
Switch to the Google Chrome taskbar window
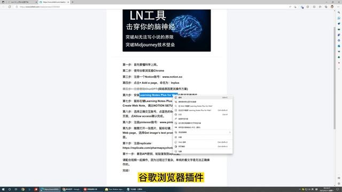tap(71, 189)
